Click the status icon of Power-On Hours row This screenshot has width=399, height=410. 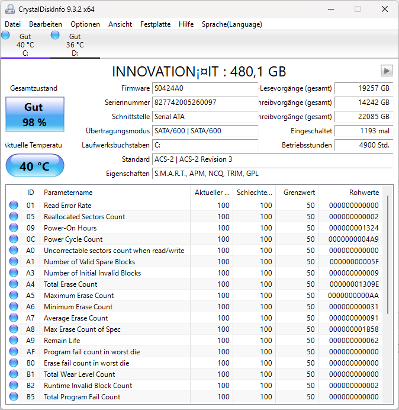[14, 228]
